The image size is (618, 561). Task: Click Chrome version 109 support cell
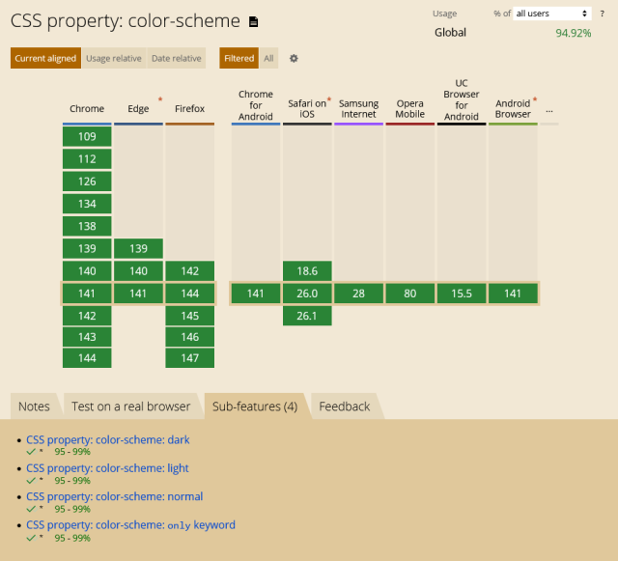[x=87, y=136]
